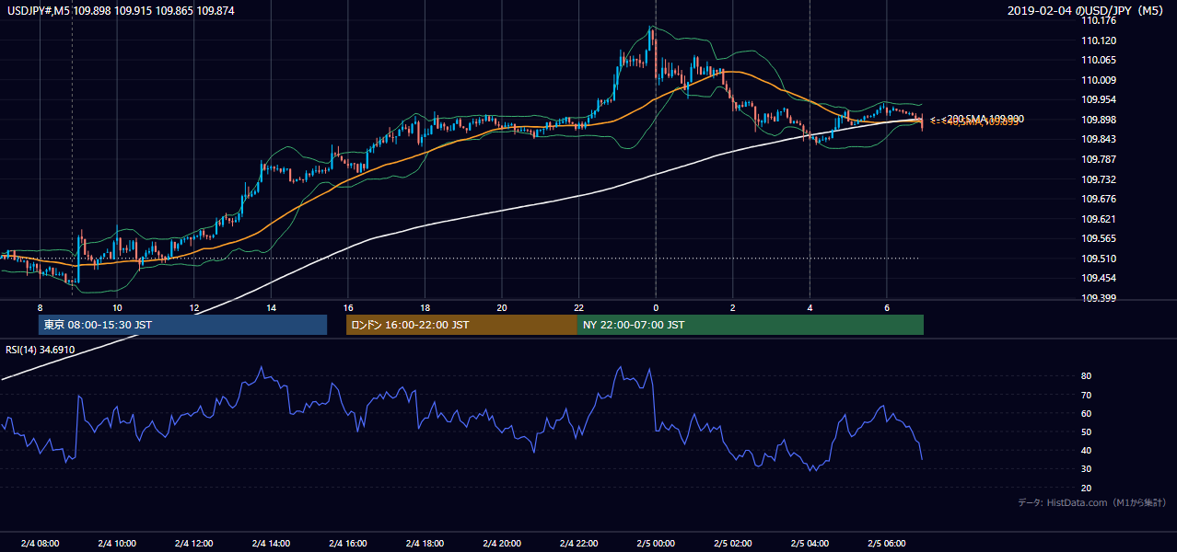Click the 2/5 06:00 date label
Viewport: 1177px width, 552px height.
[x=886, y=543]
